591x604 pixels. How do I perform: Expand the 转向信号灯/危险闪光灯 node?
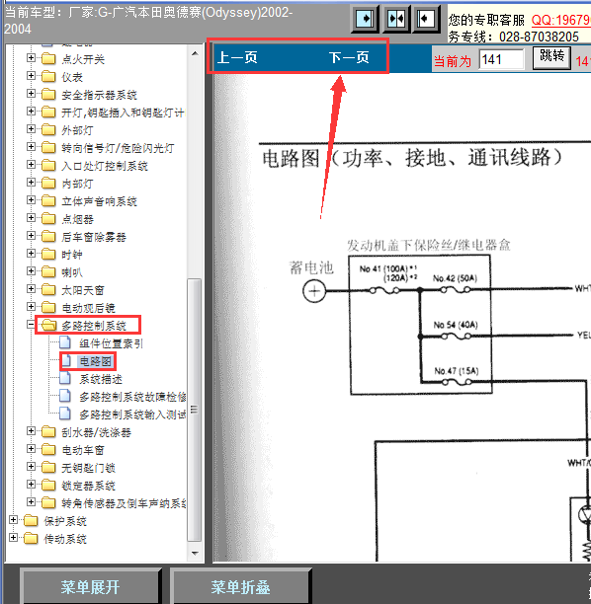pos(31,147)
